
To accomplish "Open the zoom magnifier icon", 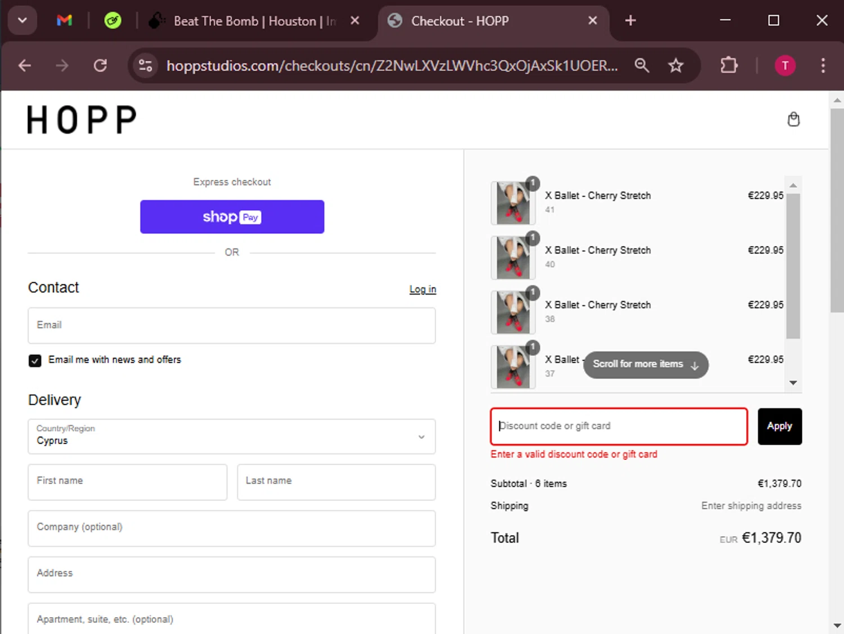I will point(642,66).
